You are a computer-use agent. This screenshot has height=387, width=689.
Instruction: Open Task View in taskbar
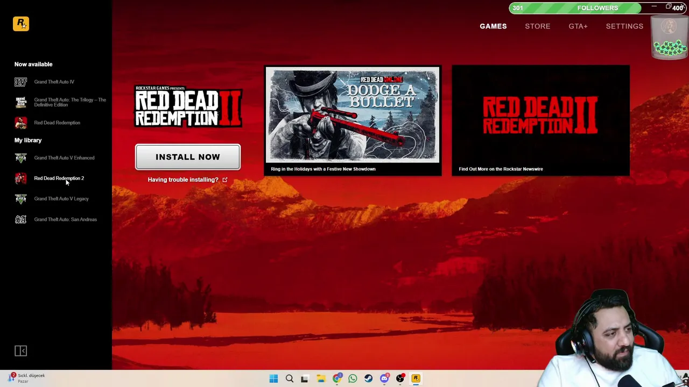tap(305, 378)
